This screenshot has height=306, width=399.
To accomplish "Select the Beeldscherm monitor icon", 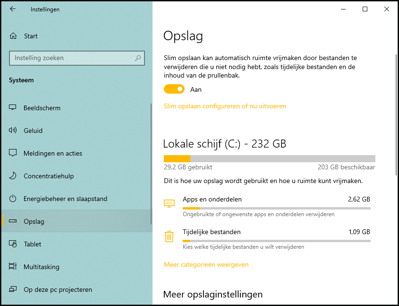I will point(12,107).
